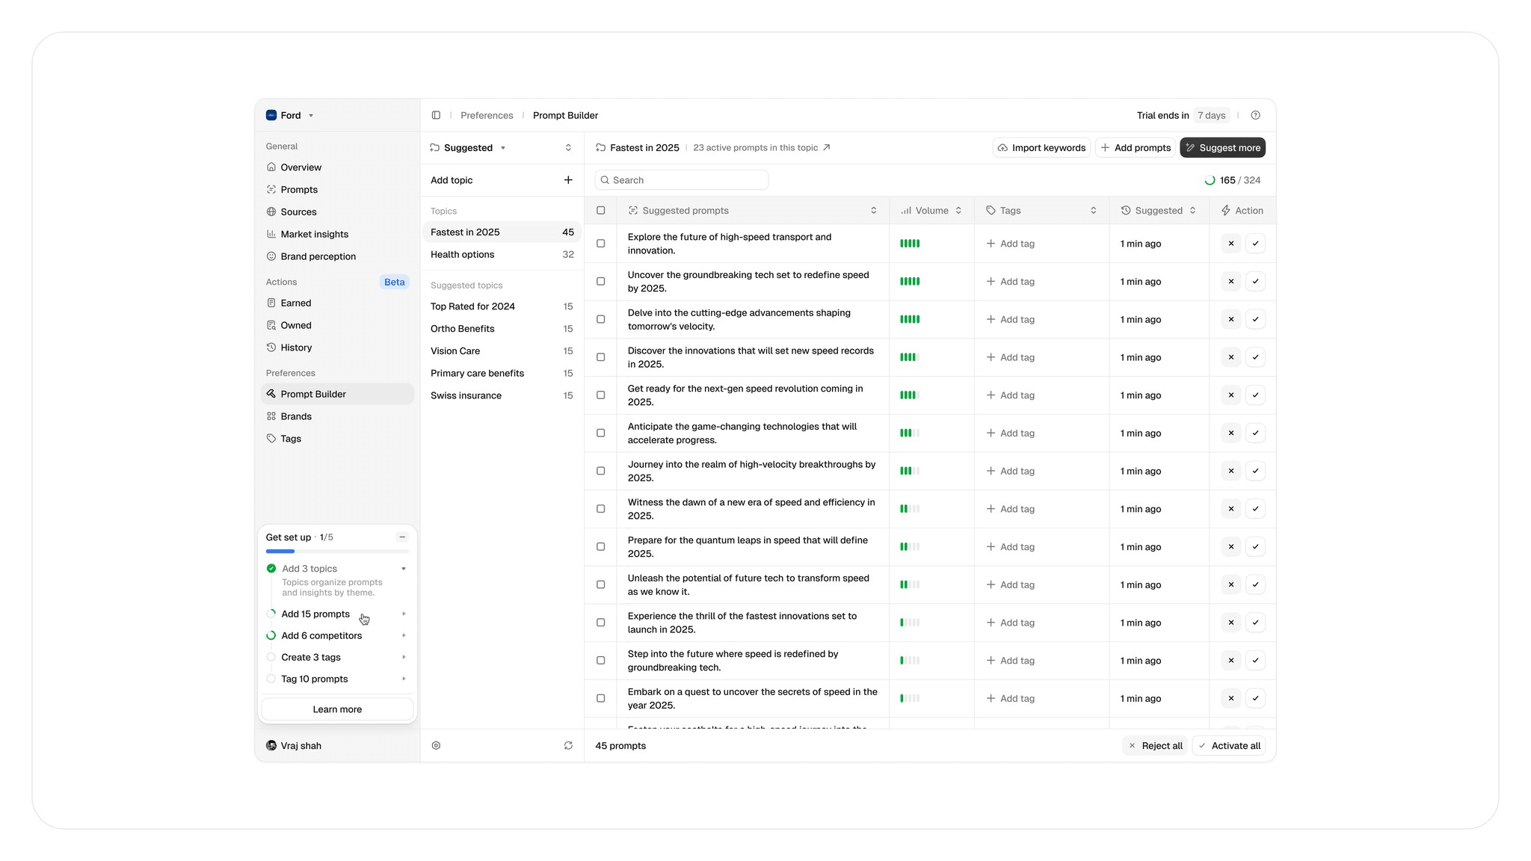Approve the 'Uncover the groundbreaking tech' prompt

click(x=1255, y=282)
